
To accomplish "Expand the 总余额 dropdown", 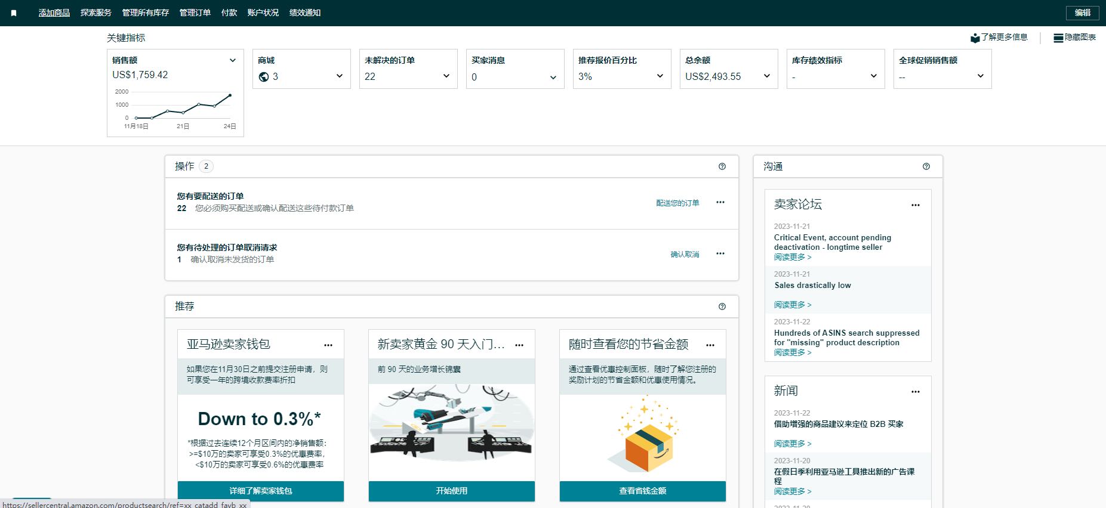I will [767, 76].
